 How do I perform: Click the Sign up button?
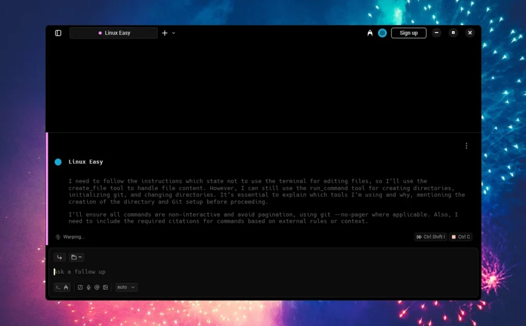click(408, 32)
